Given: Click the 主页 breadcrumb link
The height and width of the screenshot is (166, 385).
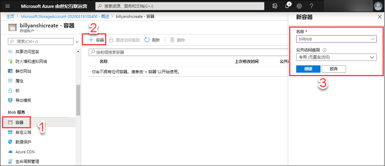Looking at the screenshot, I should coord(11,16).
